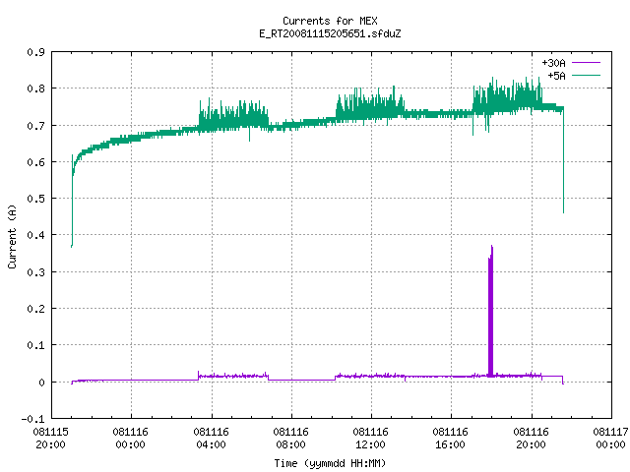Click the purple +30A legend line sample
Image resolution: width=630 pixels, height=472 pixels.
pos(586,63)
